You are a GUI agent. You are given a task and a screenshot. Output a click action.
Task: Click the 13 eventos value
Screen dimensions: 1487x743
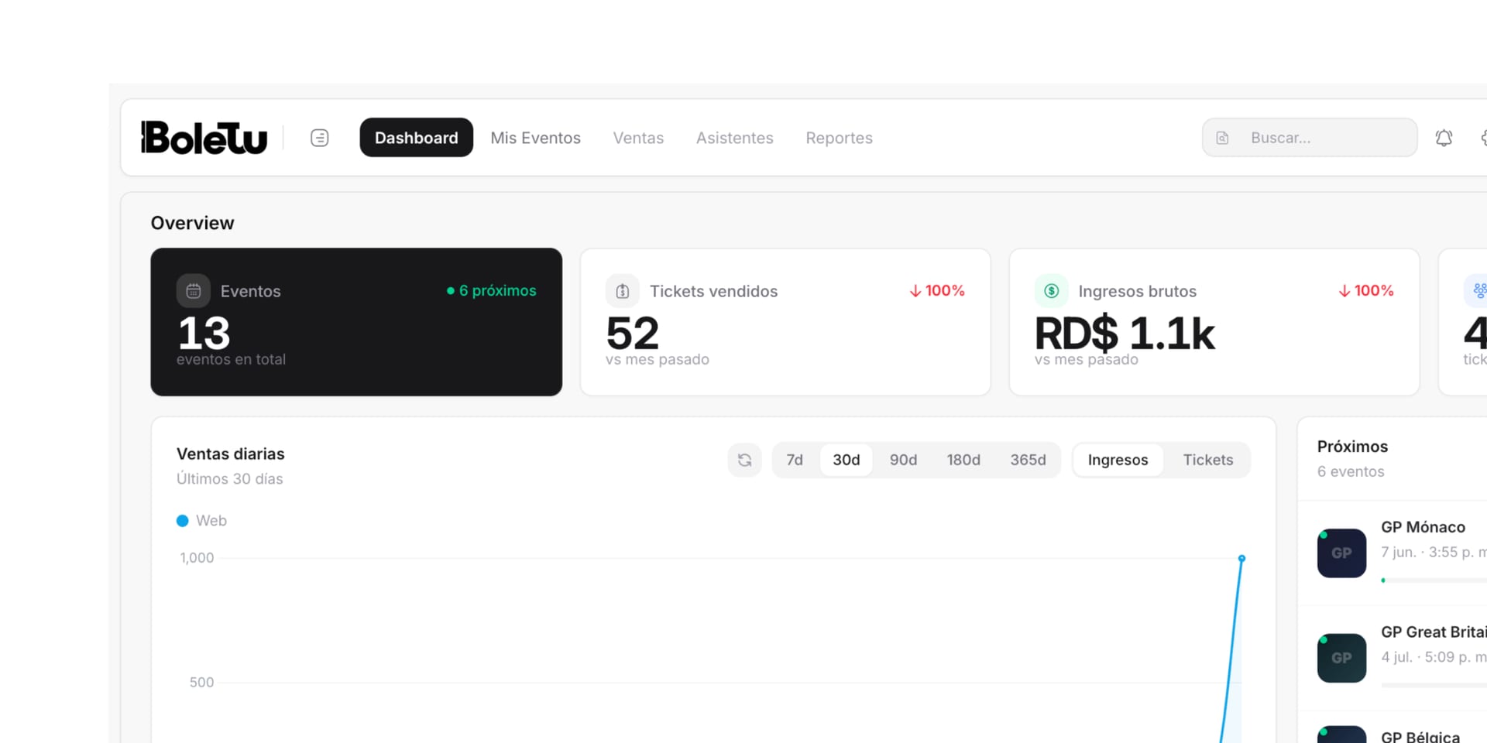coord(204,334)
